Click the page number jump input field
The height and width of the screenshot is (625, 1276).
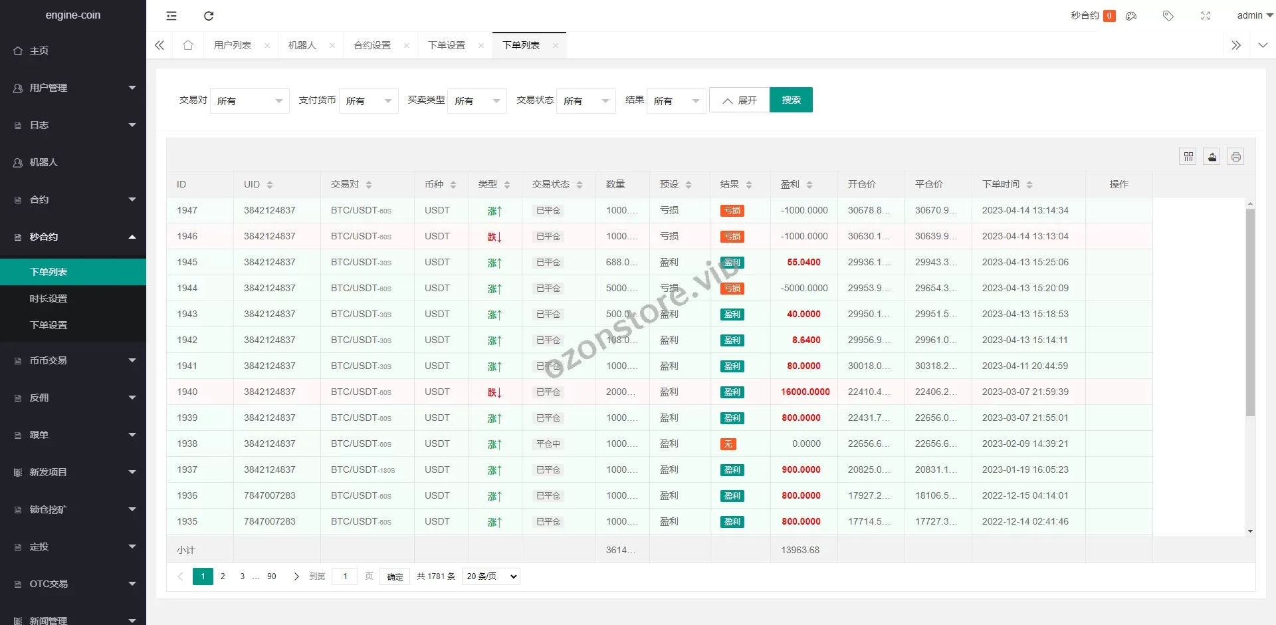pyautogui.click(x=345, y=576)
